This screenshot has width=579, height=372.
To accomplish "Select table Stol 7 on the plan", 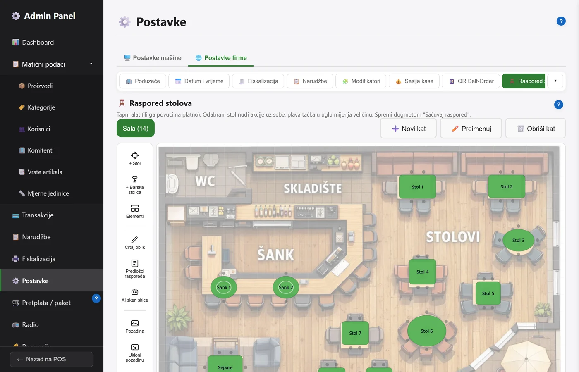I will click(x=355, y=333).
